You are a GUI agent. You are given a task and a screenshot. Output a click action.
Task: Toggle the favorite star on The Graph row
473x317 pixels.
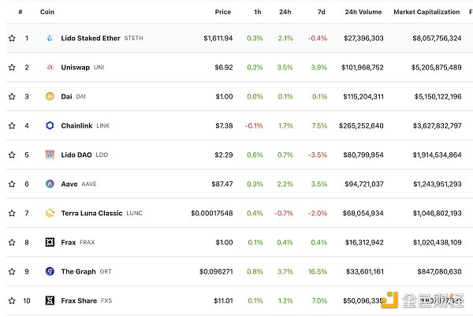tap(12, 272)
